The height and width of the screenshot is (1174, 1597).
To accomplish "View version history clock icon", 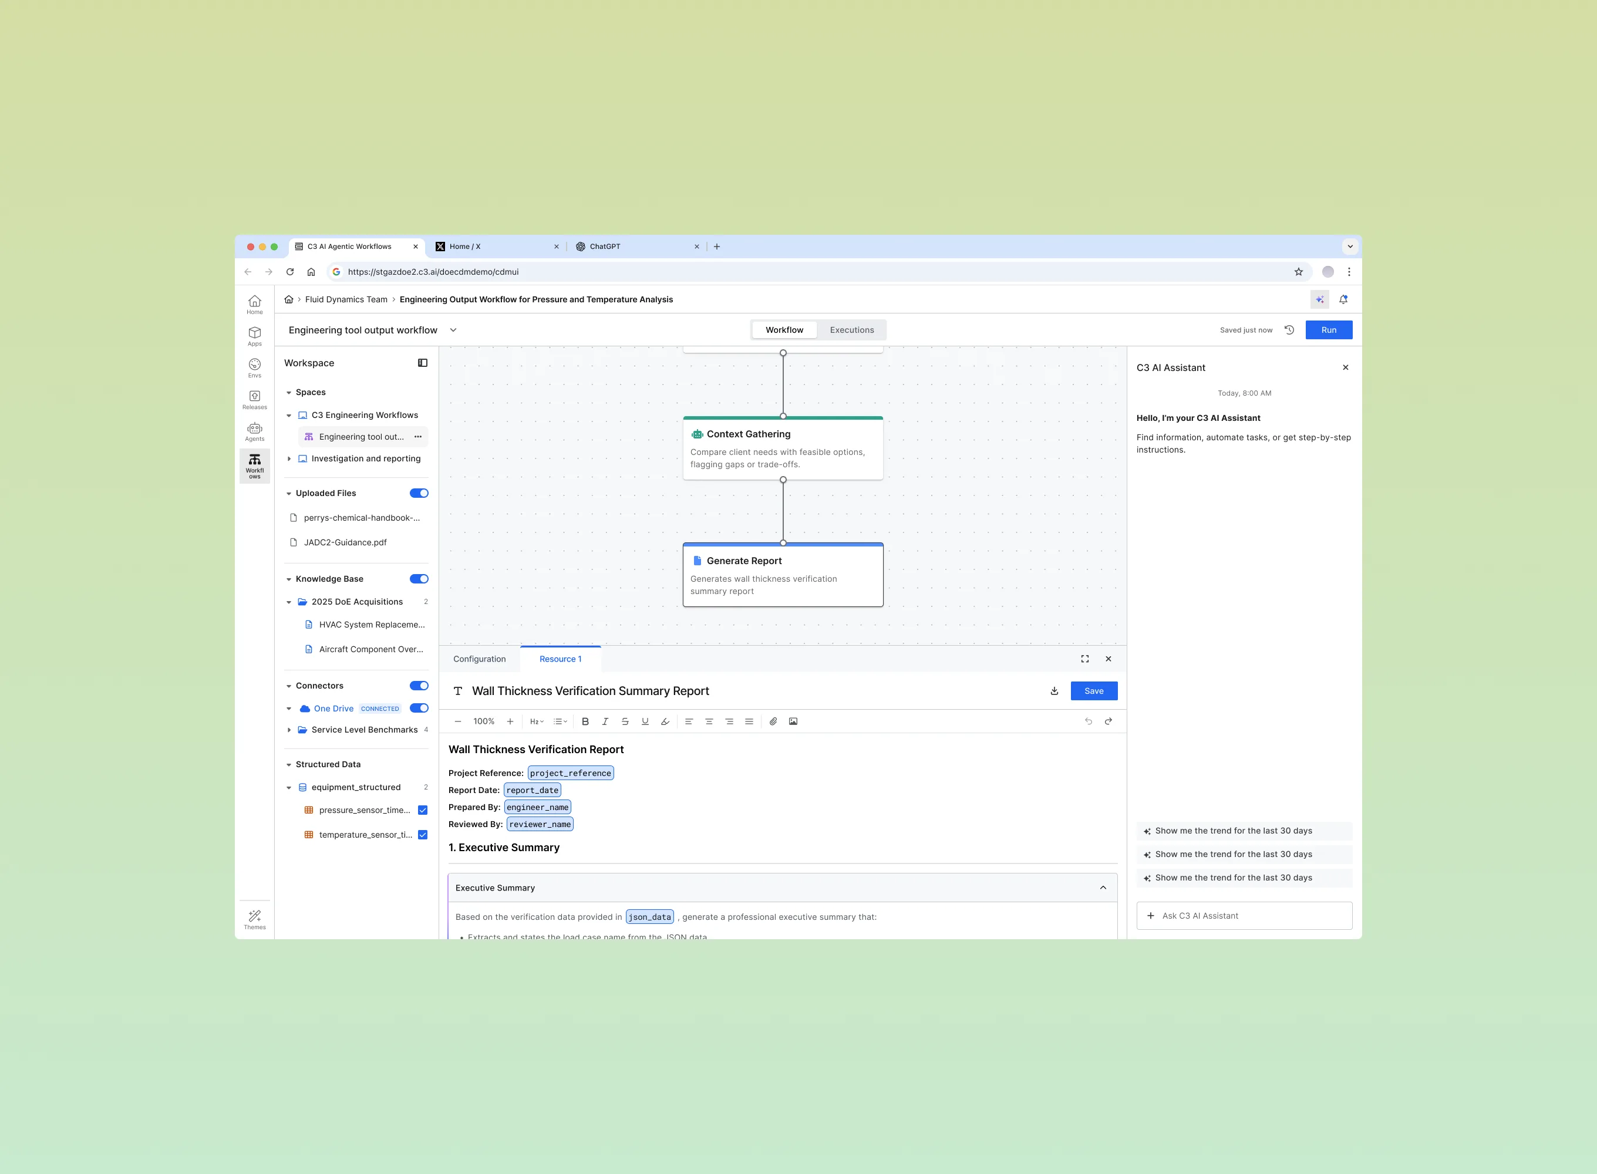I will click(1289, 330).
